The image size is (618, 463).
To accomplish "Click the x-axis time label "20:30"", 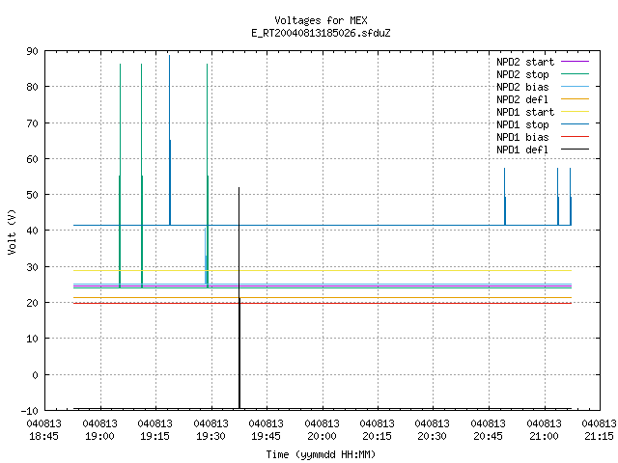I will [433, 437].
